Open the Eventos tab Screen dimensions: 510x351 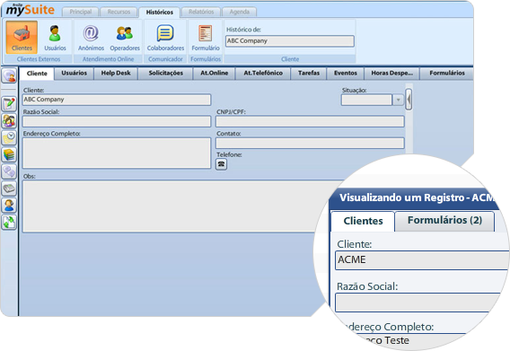point(346,74)
